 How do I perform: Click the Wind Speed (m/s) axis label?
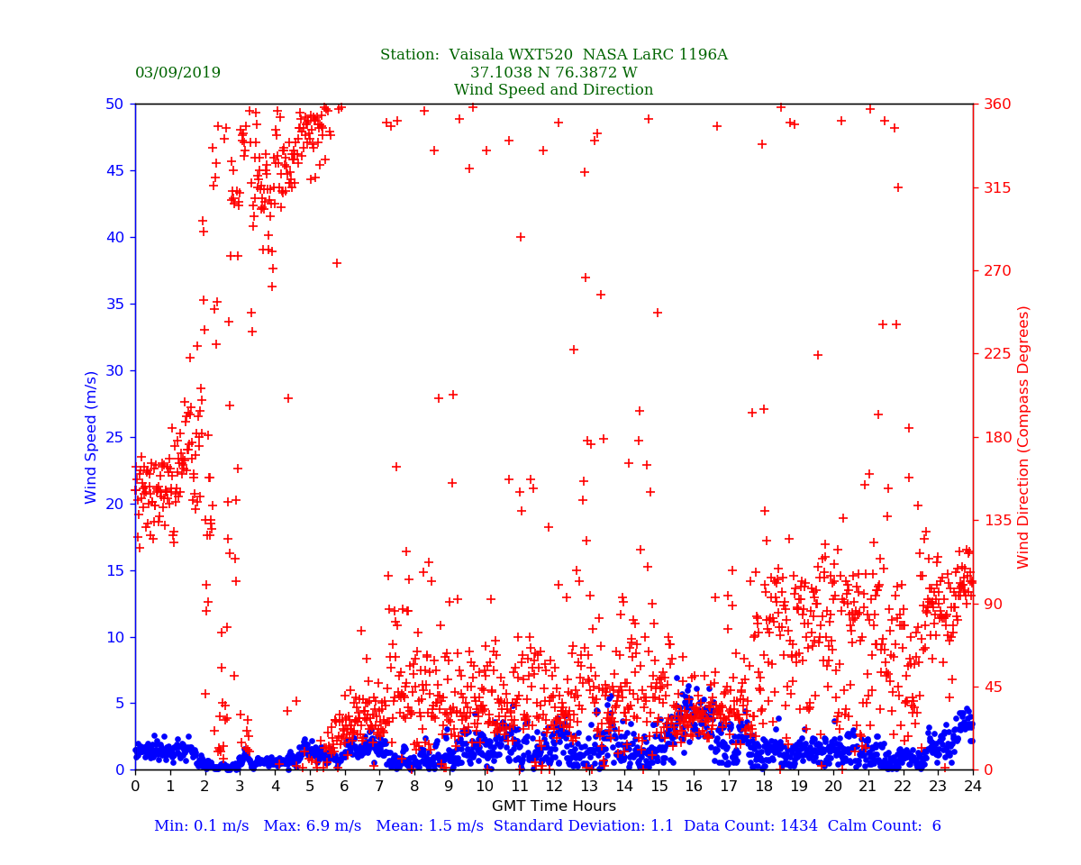point(92,437)
